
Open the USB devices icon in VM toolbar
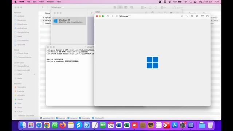tap(192, 16)
